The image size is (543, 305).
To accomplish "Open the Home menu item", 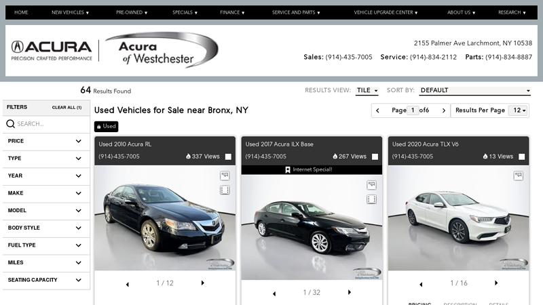I will 21,12.
